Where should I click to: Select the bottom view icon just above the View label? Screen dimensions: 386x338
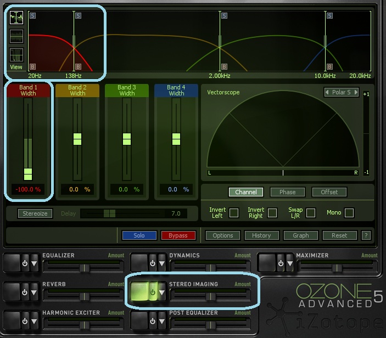pyautogui.click(x=16, y=55)
